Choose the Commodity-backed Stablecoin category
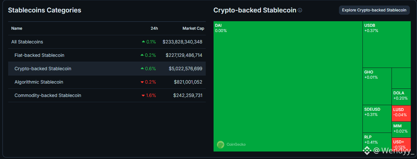 (48, 95)
